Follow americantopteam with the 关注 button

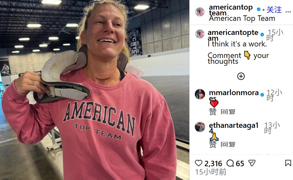point(274,10)
